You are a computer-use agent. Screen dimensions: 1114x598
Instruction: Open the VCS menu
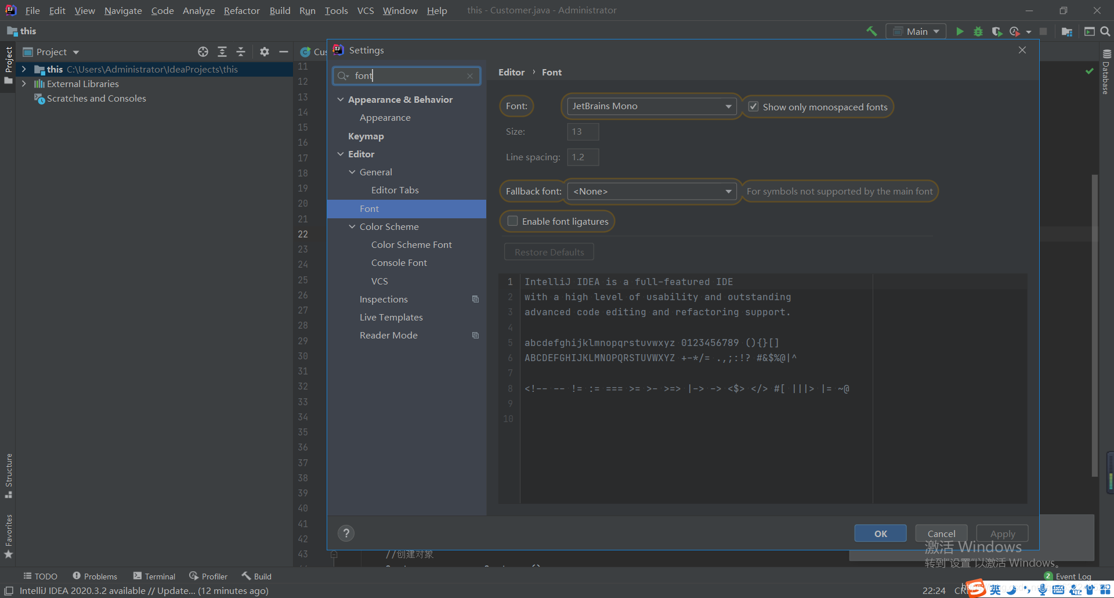click(x=366, y=10)
